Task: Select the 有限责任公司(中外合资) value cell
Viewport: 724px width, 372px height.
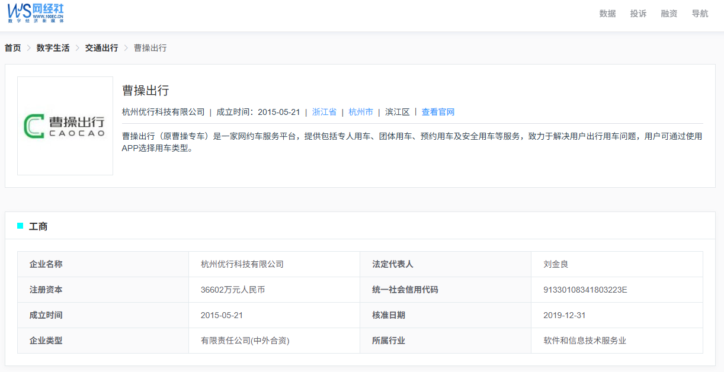Action: pyautogui.click(x=274, y=341)
